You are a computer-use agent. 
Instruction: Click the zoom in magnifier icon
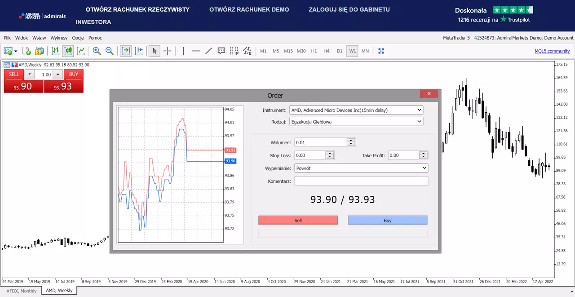(x=97, y=51)
